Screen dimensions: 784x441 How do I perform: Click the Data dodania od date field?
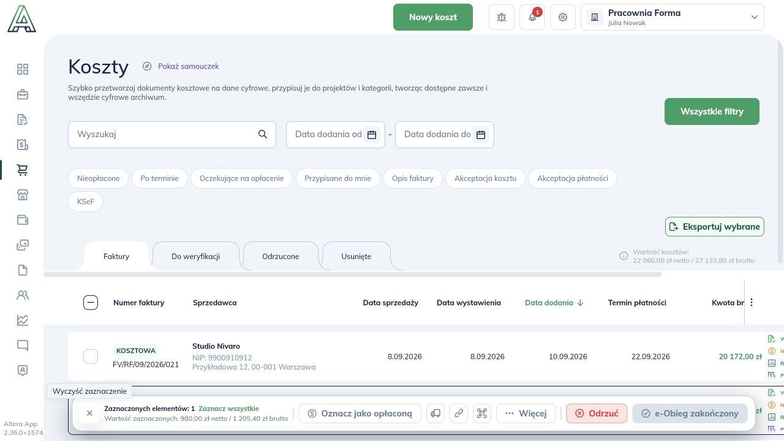pyautogui.click(x=336, y=135)
